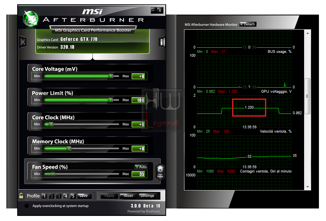Open the Kombustor 'K' side button
Viewport: 326px width, 221px height.
click(23, 42)
